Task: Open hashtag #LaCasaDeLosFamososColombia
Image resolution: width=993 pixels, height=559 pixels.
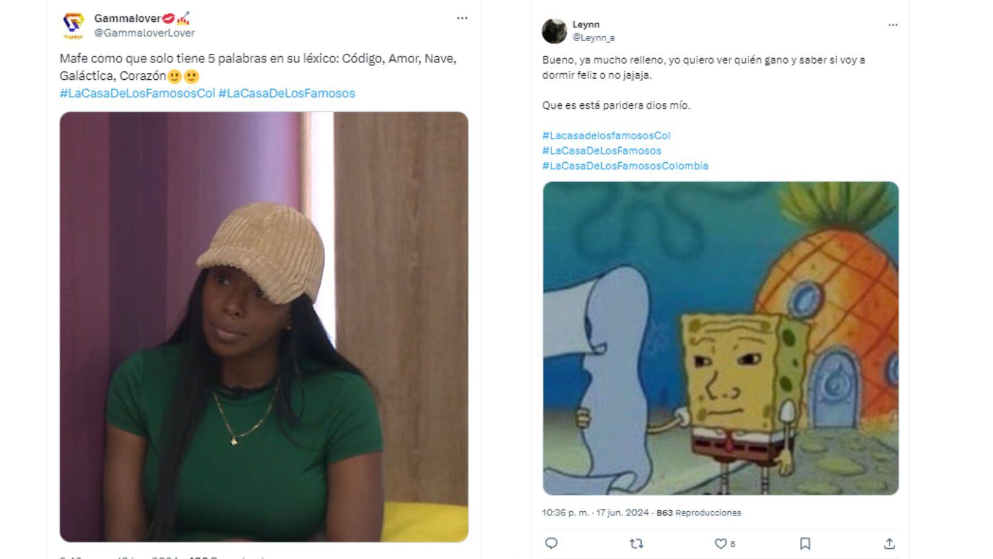Action: click(x=627, y=165)
